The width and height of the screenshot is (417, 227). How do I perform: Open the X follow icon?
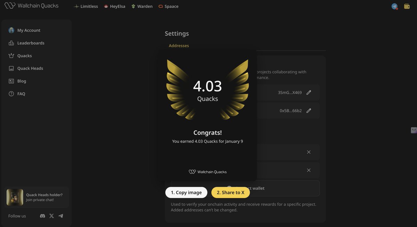(51, 216)
